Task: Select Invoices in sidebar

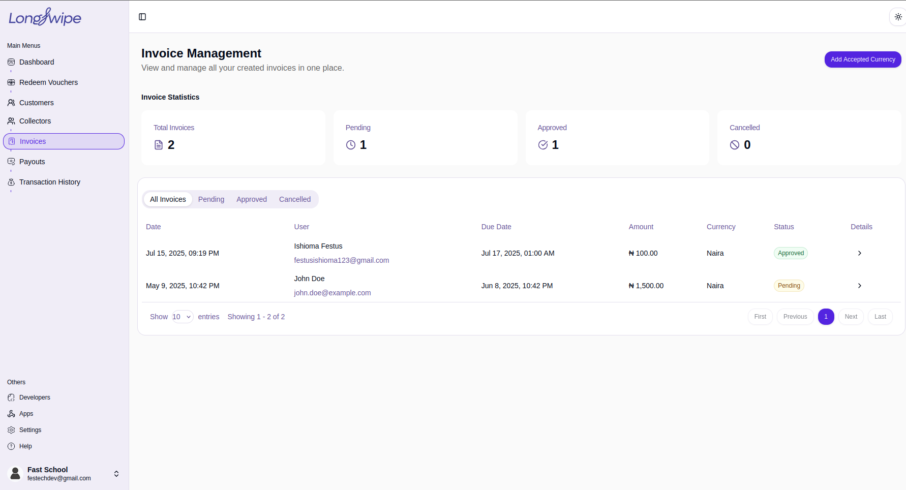Action: (64, 141)
